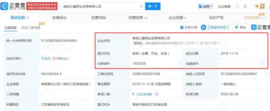Click the Qcc 企查查 logo

(x=13, y=6)
